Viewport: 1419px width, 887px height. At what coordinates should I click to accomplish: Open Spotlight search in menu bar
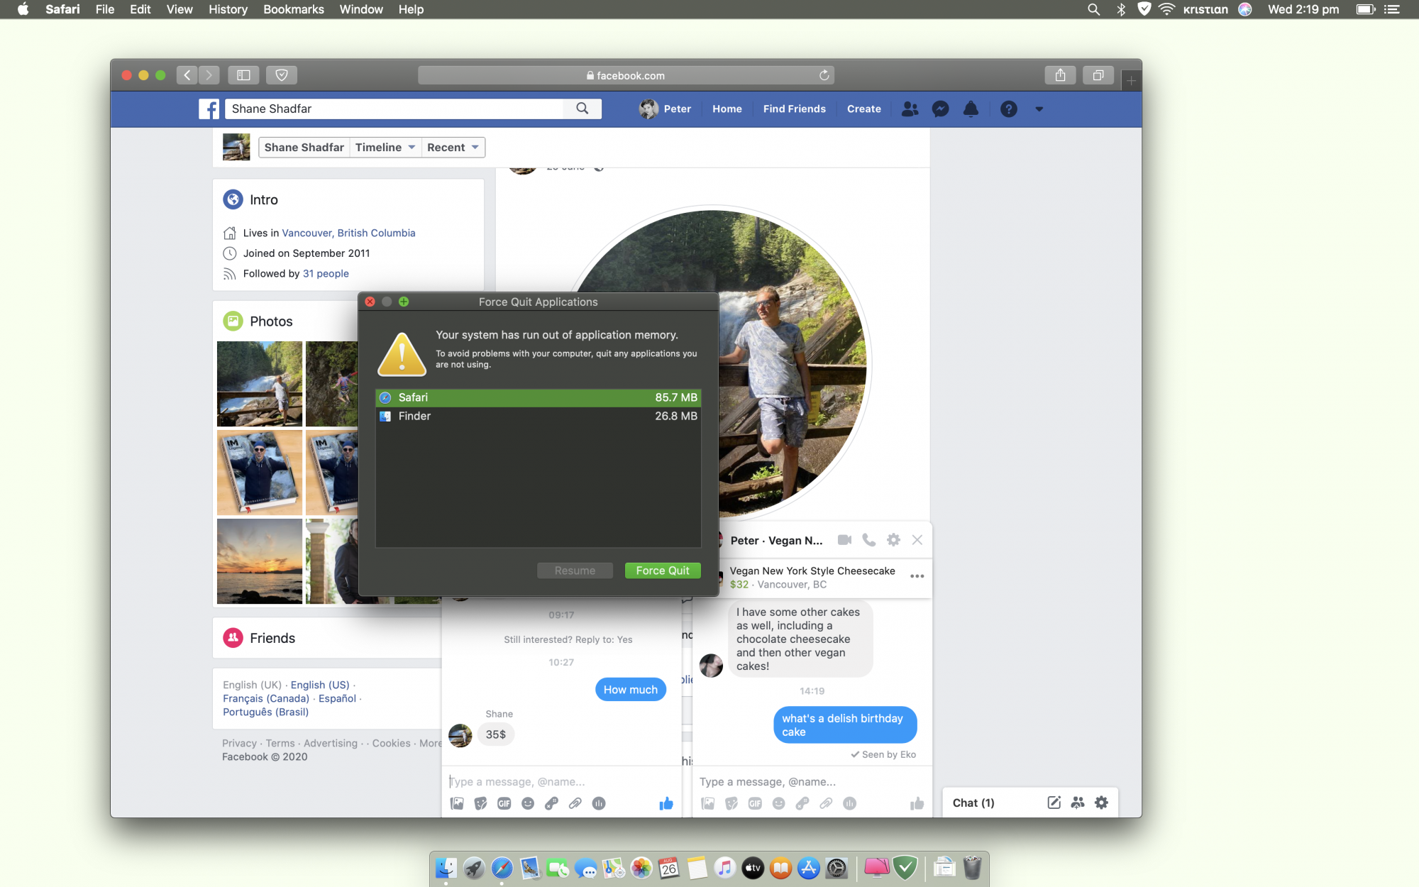[x=1093, y=9]
